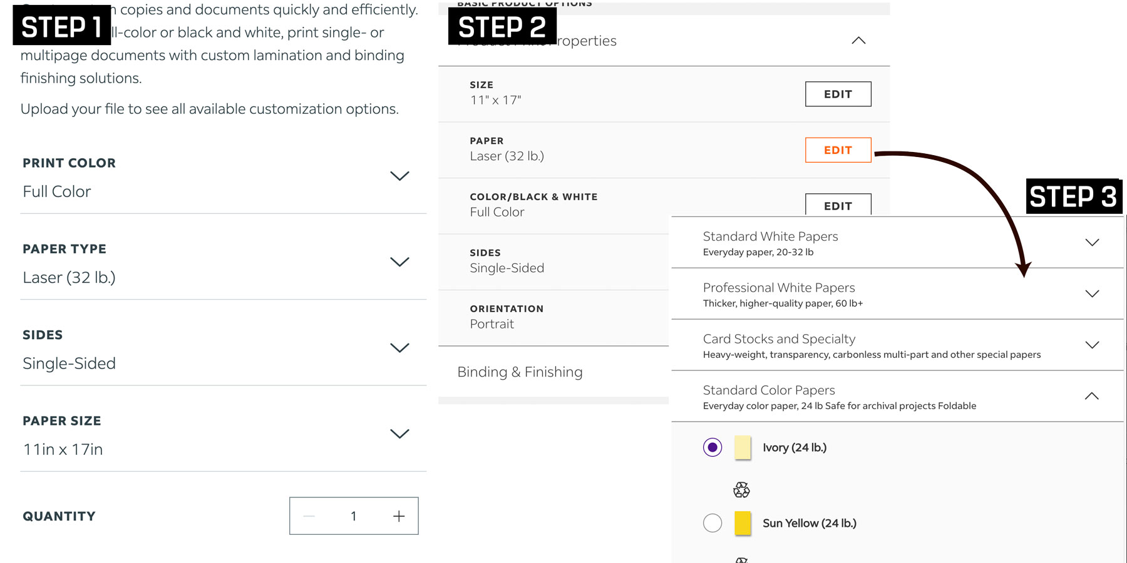Expand the Professional White Papers section
This screenshot has width=1127, height=563.
pyautogui.click(x=1092, y=294)
